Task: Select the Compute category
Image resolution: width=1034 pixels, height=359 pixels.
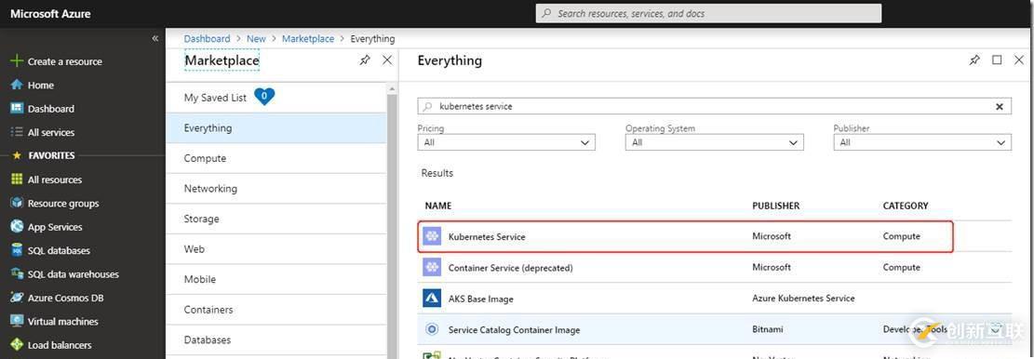Action: point(275,158)
